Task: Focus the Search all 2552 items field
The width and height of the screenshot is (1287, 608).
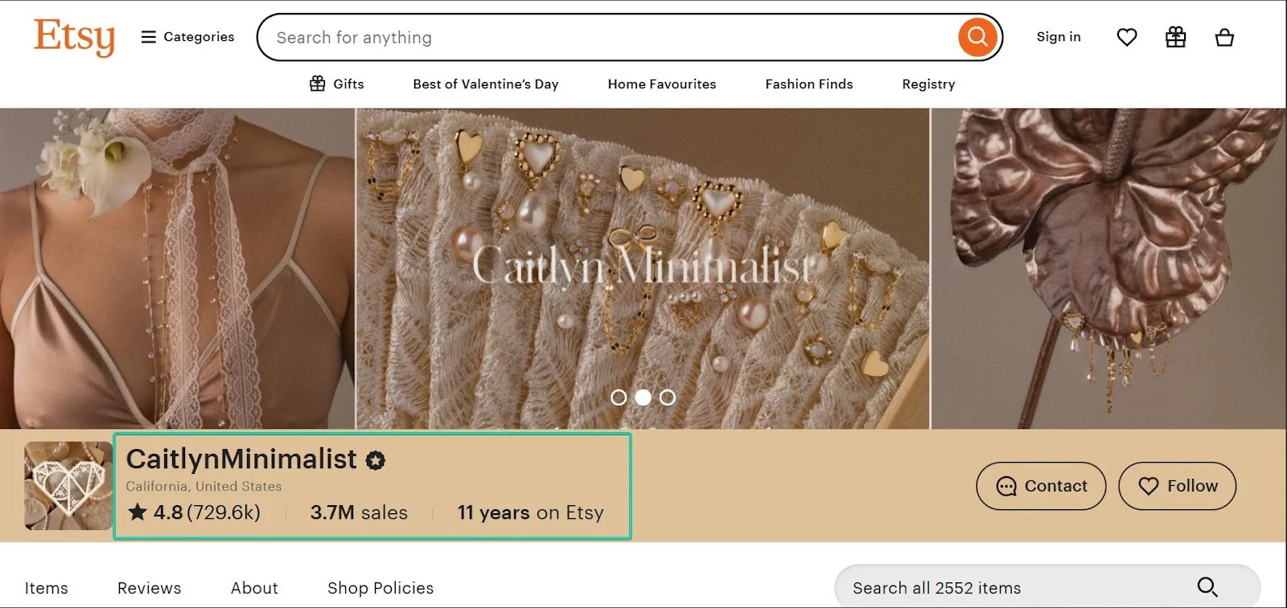Action: click(1047, 587)
